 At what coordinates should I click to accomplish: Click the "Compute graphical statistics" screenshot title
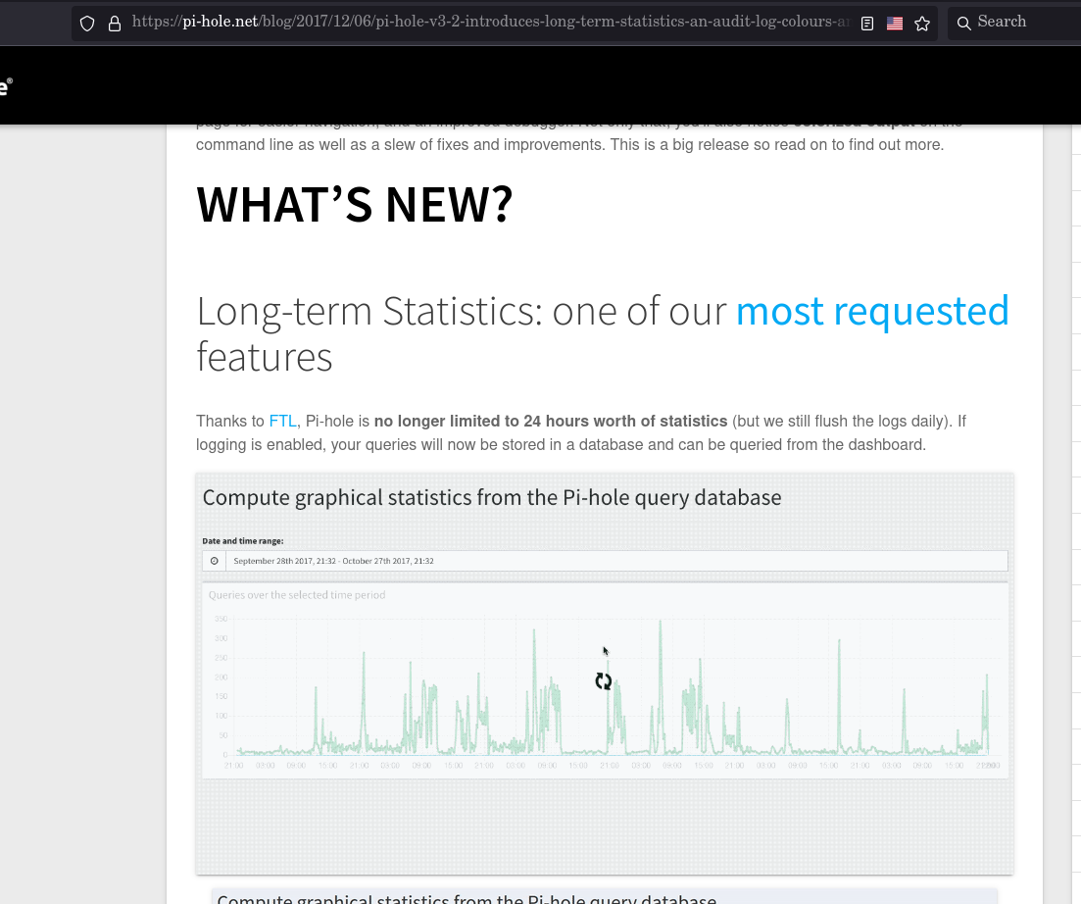[x=492, y=497]
